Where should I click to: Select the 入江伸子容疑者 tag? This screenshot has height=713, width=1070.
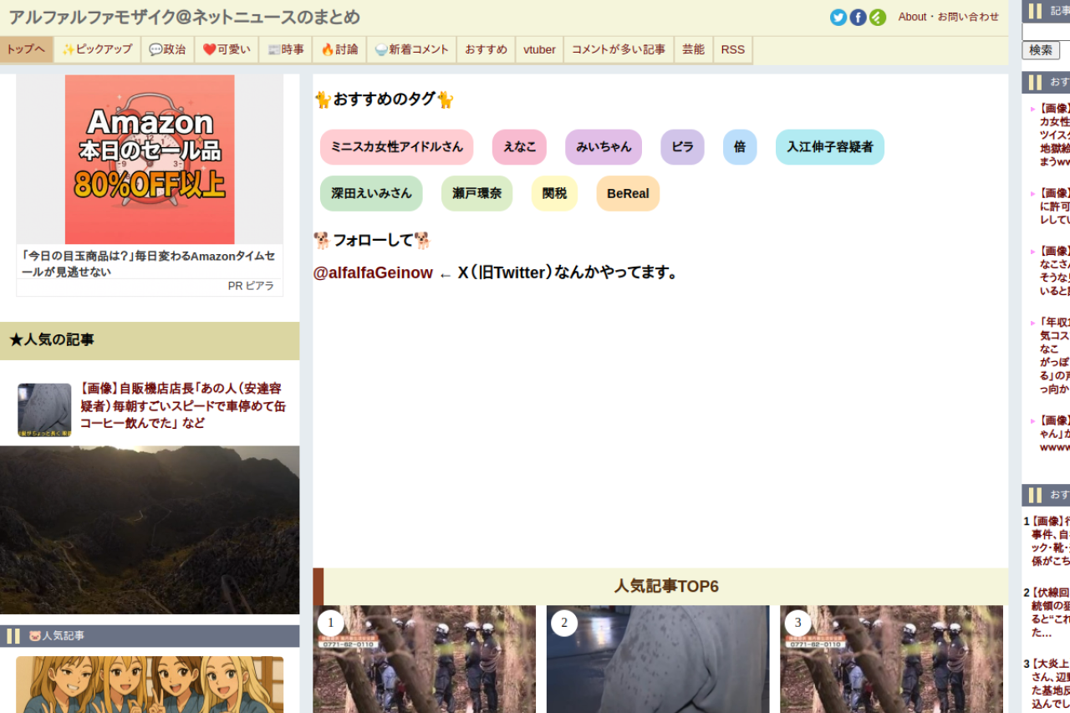(830, 147)
